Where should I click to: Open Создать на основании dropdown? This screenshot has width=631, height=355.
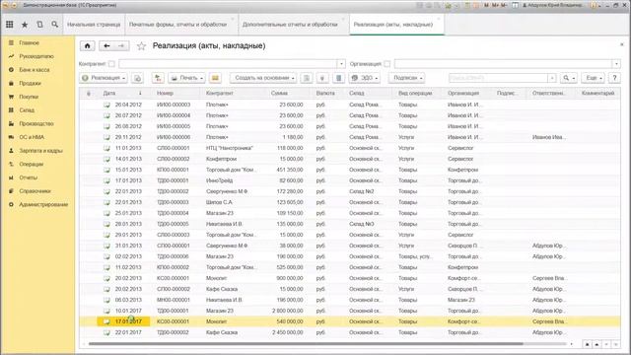click(263, 78)
